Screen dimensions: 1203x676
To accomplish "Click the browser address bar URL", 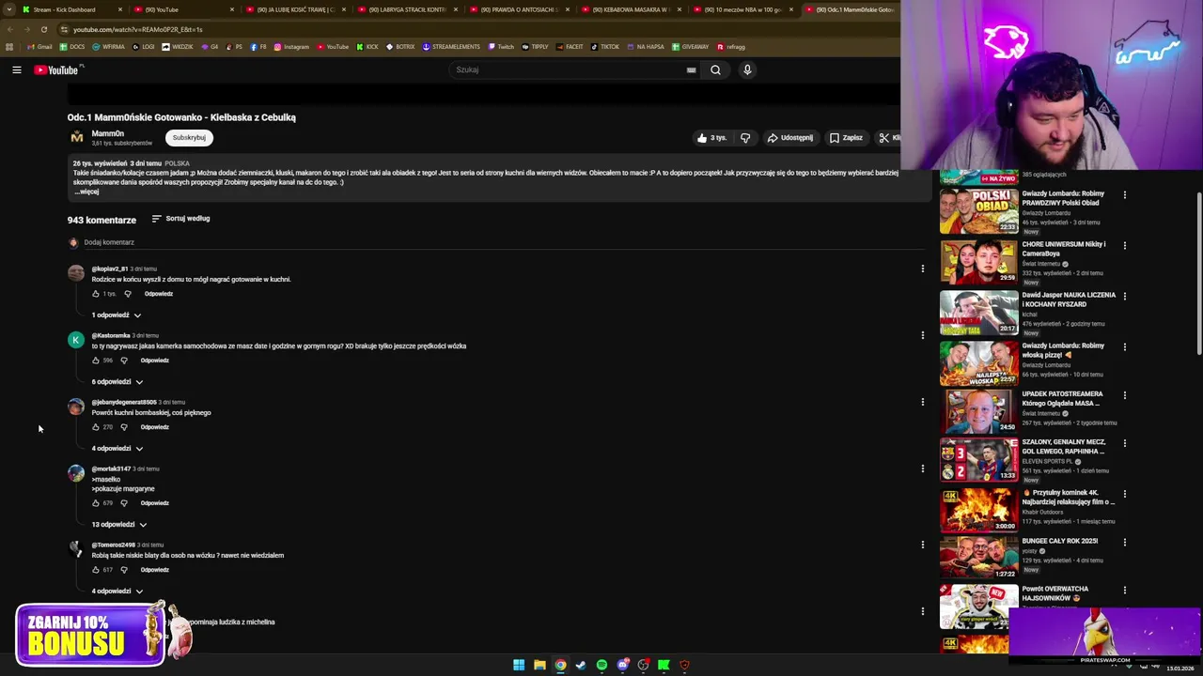I will pyautogui.click(x=138, y=29).
